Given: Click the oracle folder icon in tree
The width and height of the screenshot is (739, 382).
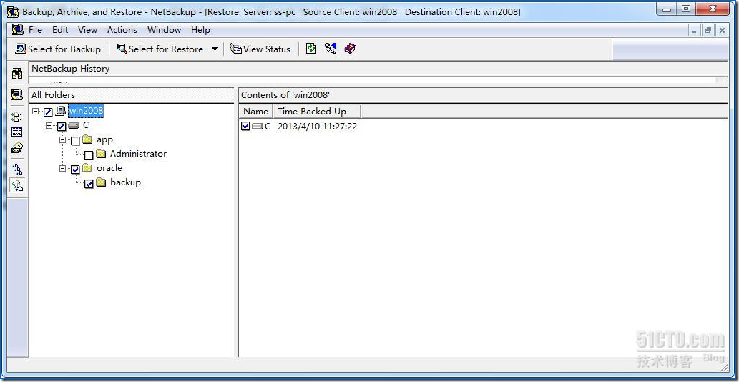Looking at the screenshot, I should 87,167.
